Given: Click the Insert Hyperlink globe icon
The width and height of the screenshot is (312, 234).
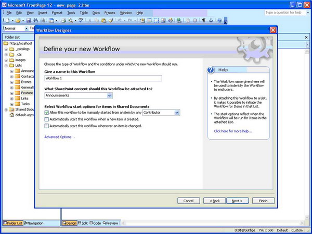Looking at the screenshot, I should tap(179, 20).
